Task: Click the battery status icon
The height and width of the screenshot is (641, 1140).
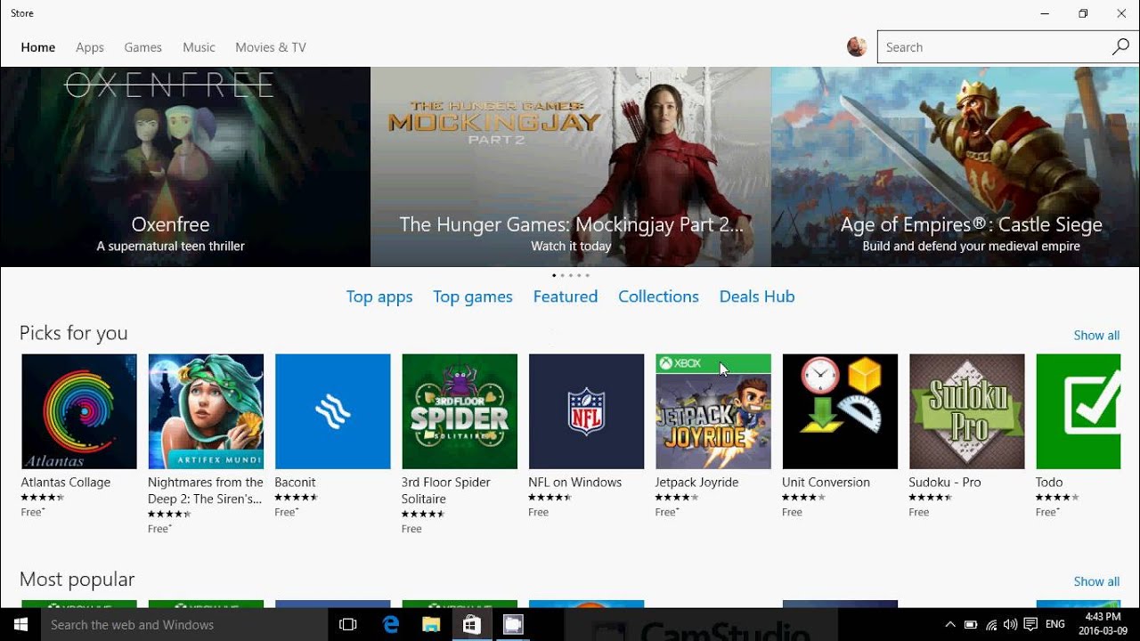Action: coord(971,625)
